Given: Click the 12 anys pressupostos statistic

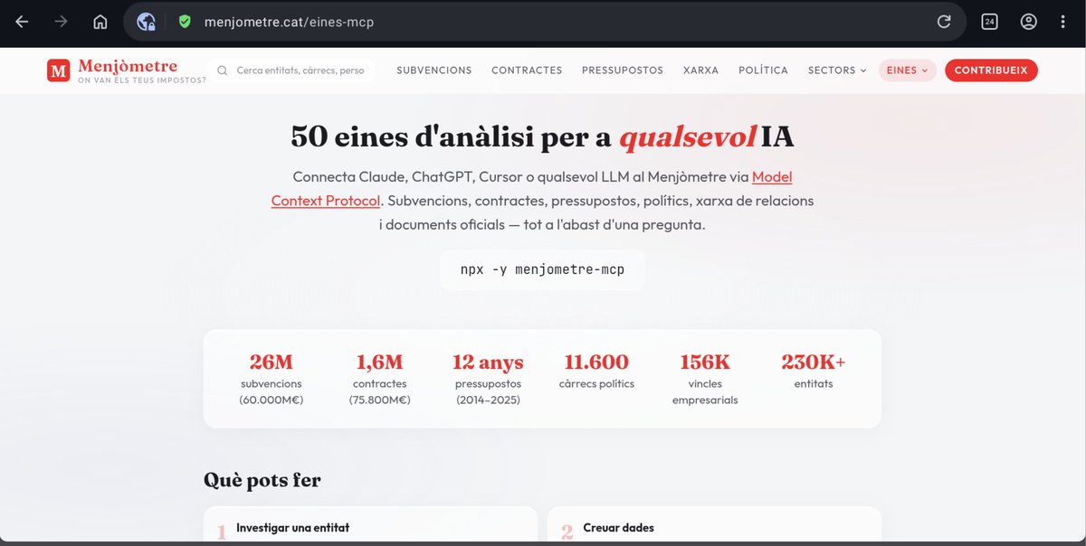Looking at the screenshot, I should tap(489, 378).
